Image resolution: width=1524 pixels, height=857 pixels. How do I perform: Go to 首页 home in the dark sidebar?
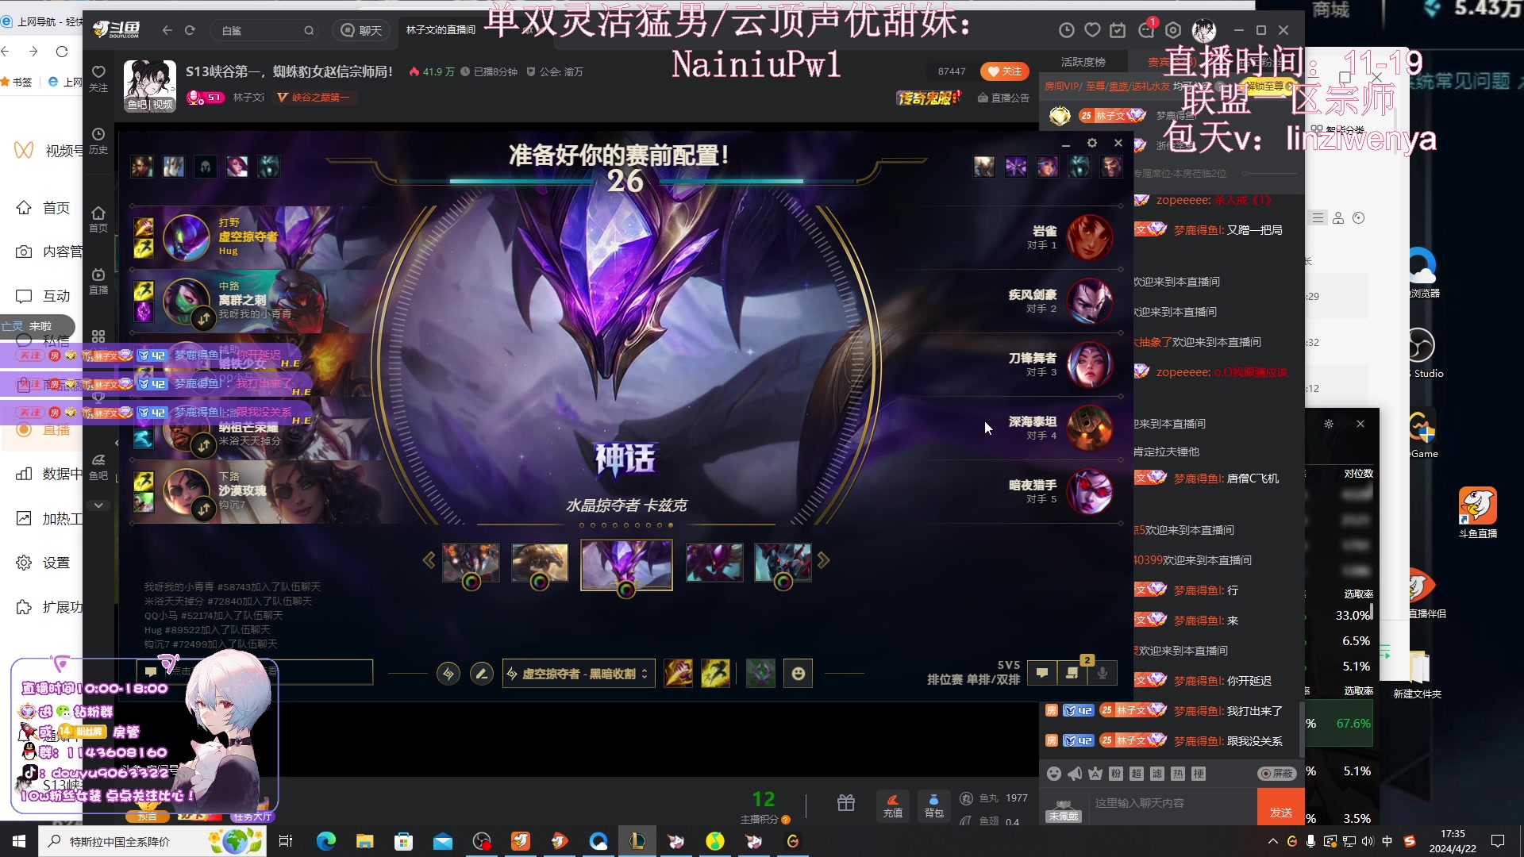[98, 219]
